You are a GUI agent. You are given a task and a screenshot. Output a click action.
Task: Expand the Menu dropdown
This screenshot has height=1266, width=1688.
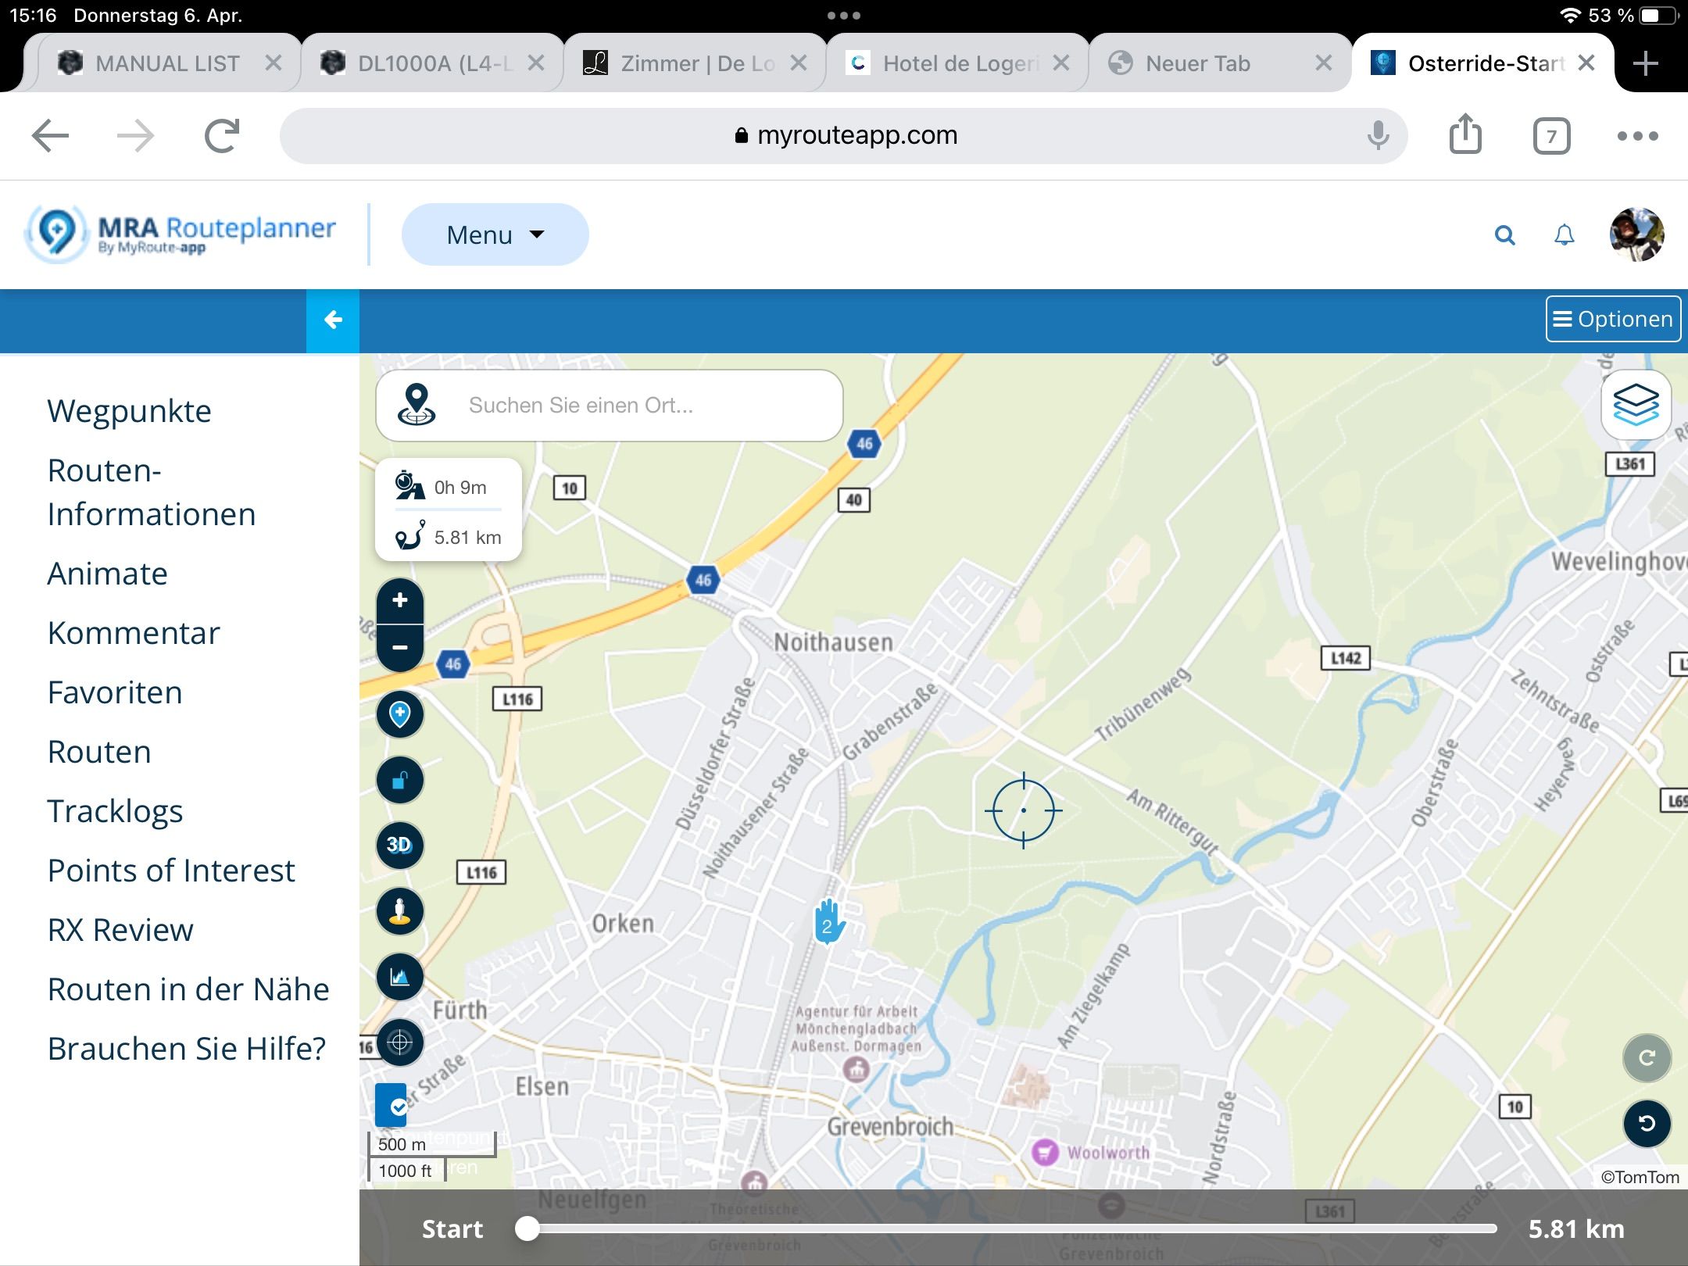click(495, 234)
